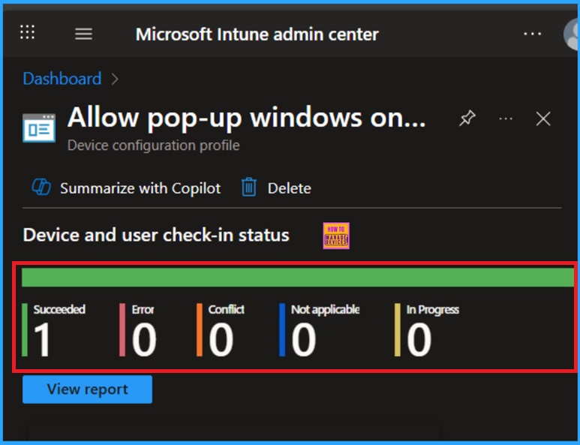Close the Allow pop-up windows blade
Screen dimensions: 580x445
543,119
